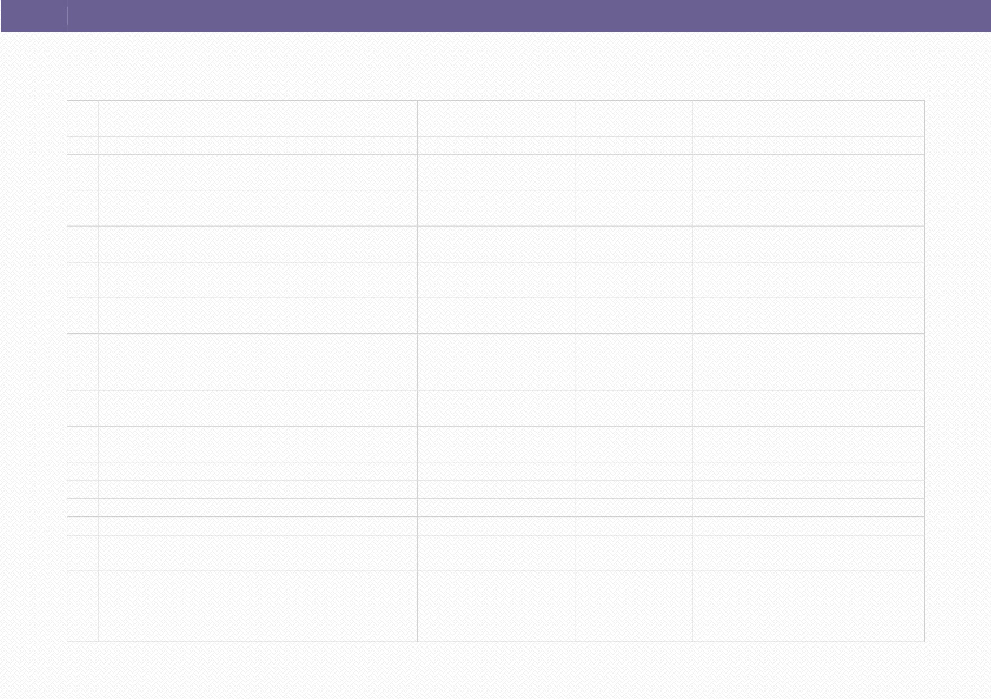Image resolution: width=991 pixels, height=699 pixels.
Task: Click the bottom row cell in narrow first column
Action: pos(82,606)
